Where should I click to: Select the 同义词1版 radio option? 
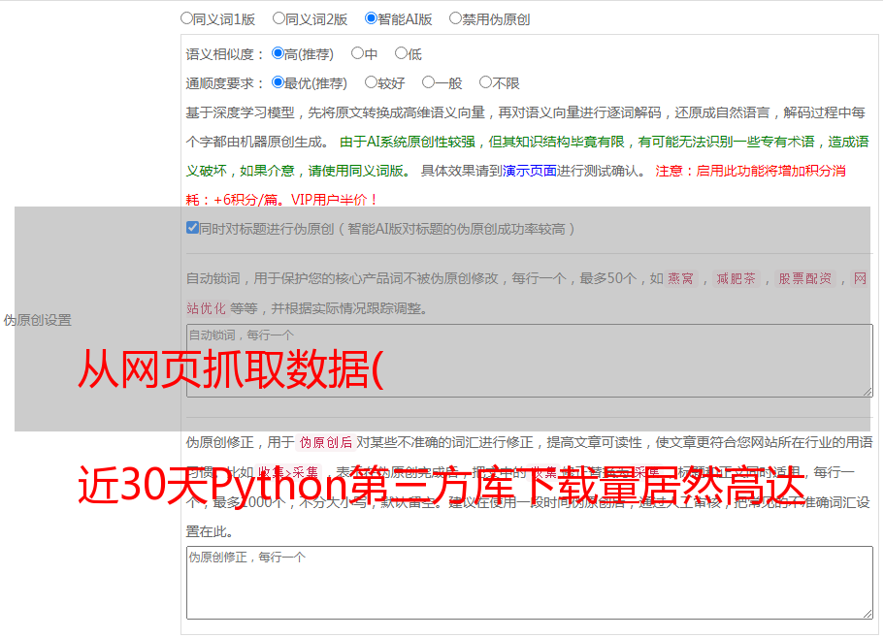[x=186, y=18]
